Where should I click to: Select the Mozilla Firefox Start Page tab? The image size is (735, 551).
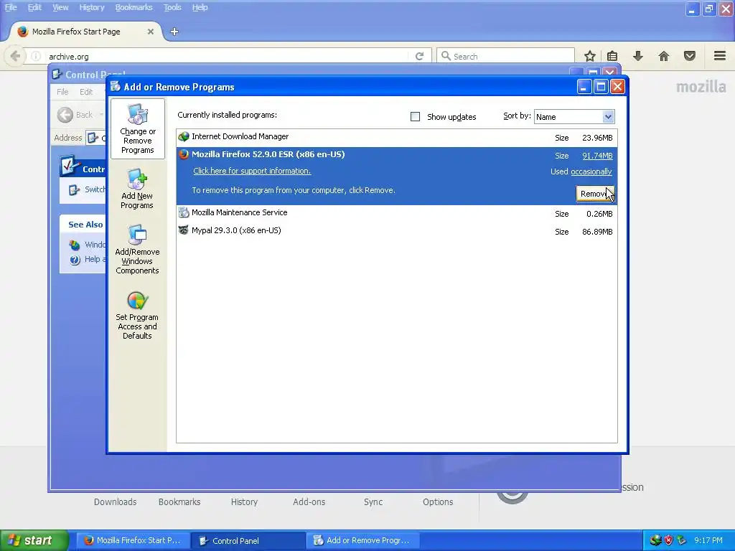[x=86, y=32]
